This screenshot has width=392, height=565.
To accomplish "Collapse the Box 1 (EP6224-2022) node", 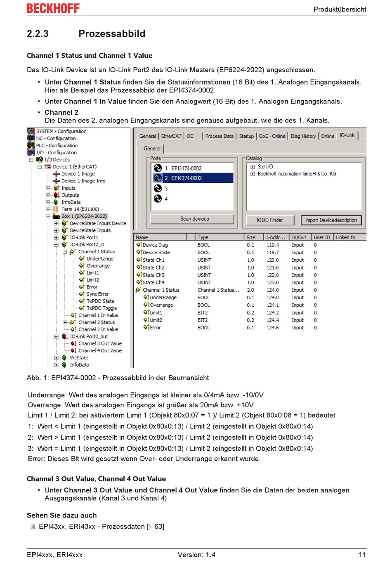I will pos(48,216).
